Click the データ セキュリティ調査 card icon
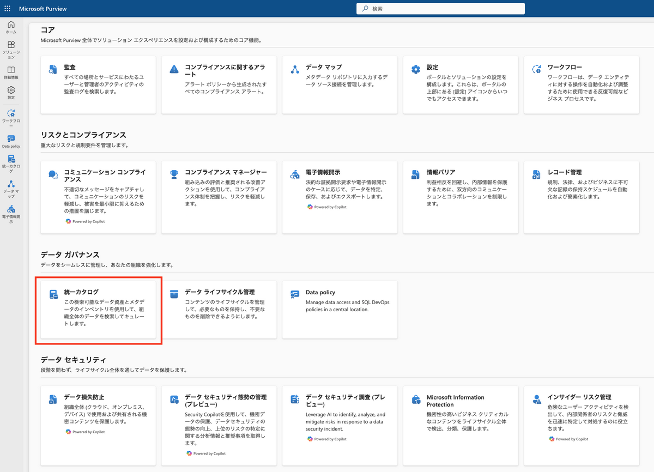Viewport: 654px width, 472px height. pos(295,400)
